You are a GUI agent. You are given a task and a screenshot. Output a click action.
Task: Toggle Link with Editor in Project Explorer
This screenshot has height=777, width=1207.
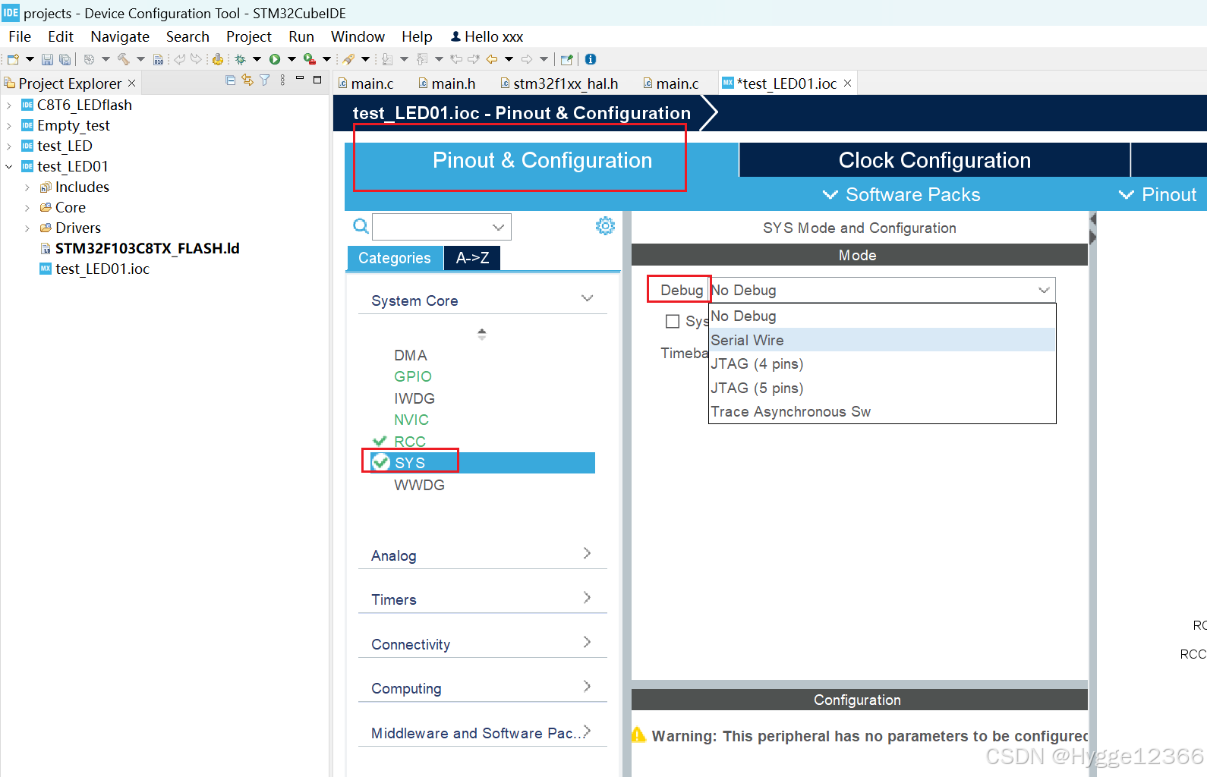coord(247,80)
